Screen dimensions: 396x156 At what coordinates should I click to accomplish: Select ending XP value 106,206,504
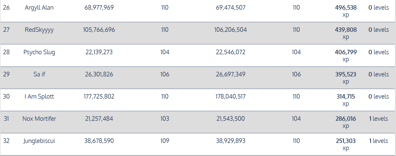click(x=231, y=30)
